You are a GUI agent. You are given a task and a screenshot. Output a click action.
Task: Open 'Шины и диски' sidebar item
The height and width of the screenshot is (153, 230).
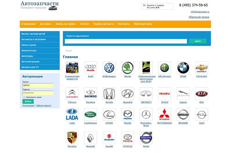(40, 45)
